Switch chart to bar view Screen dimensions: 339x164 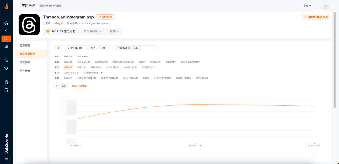pos(63,86)
